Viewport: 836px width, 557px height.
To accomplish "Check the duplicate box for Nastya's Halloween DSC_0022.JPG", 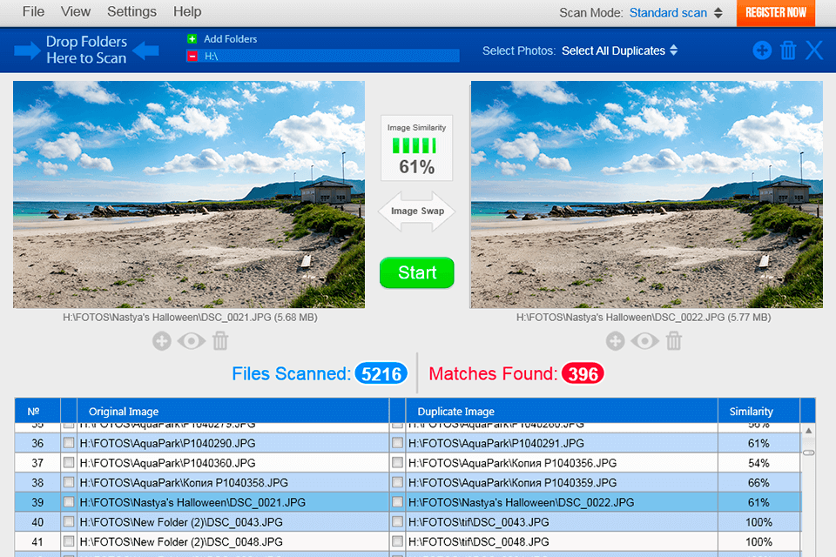I will [397, 502].
